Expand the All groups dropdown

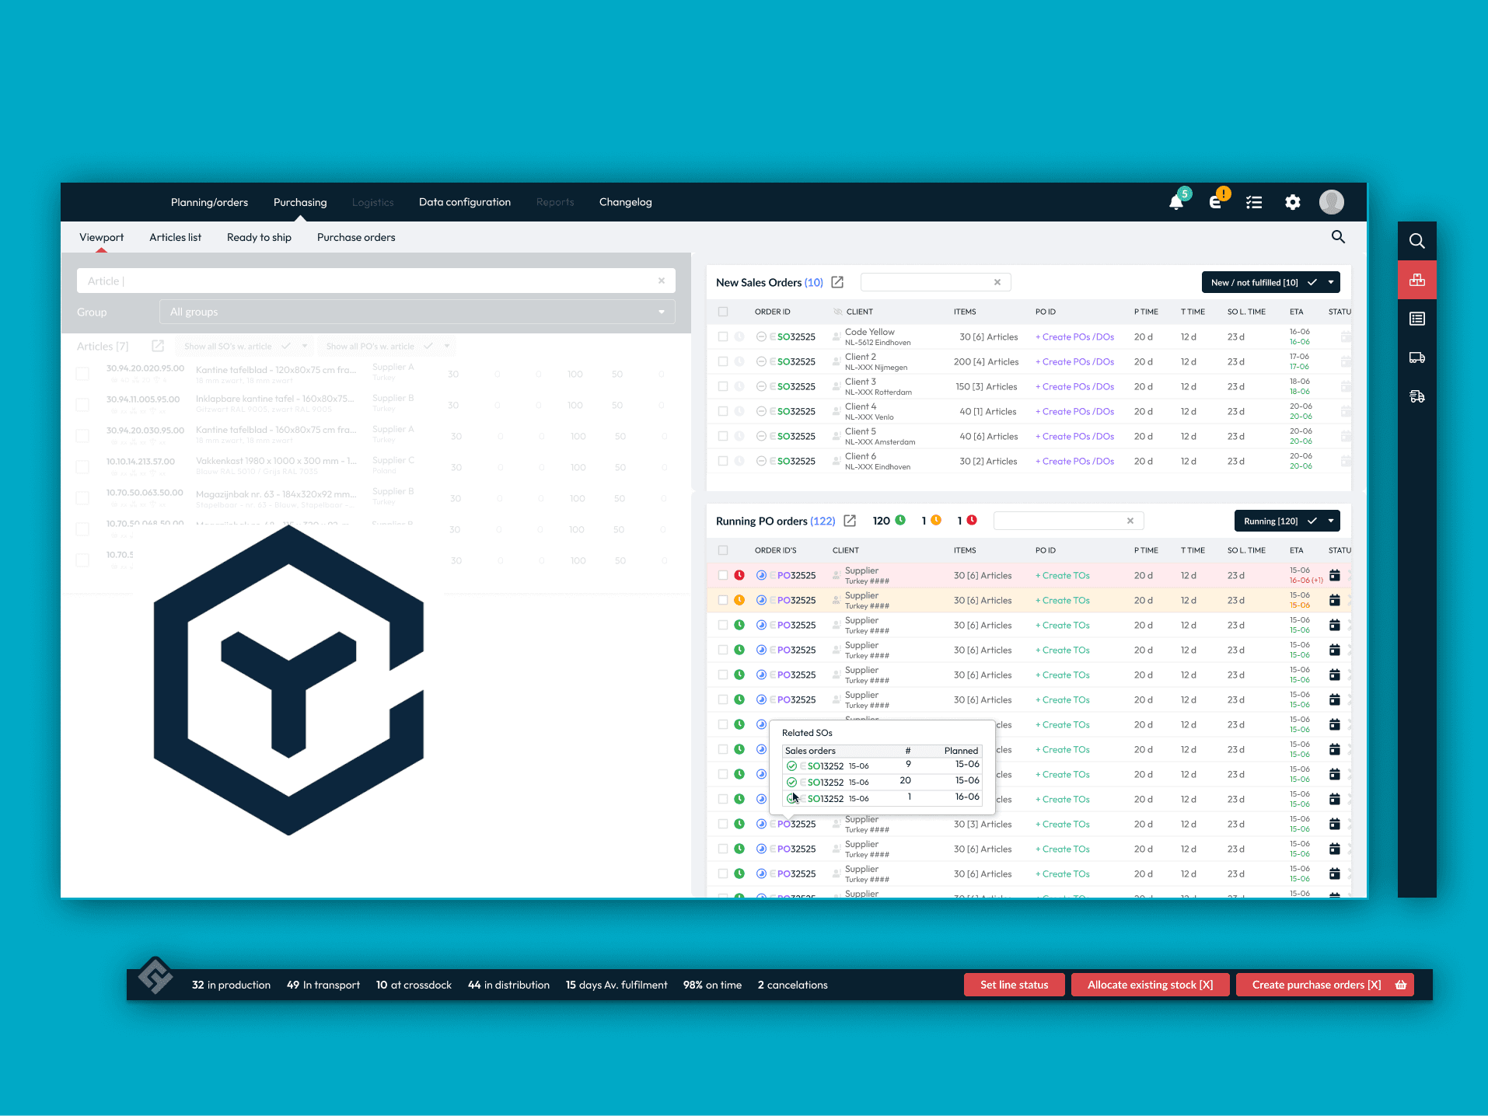click(417, 312)
